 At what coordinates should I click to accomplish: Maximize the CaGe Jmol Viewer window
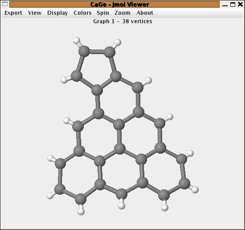tap(233, 4)
